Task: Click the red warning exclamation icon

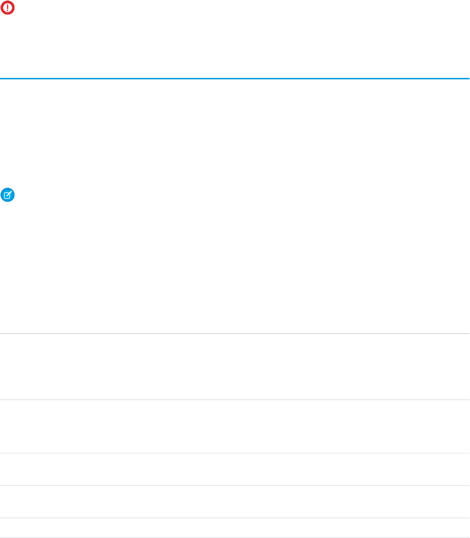Action: 8,8
